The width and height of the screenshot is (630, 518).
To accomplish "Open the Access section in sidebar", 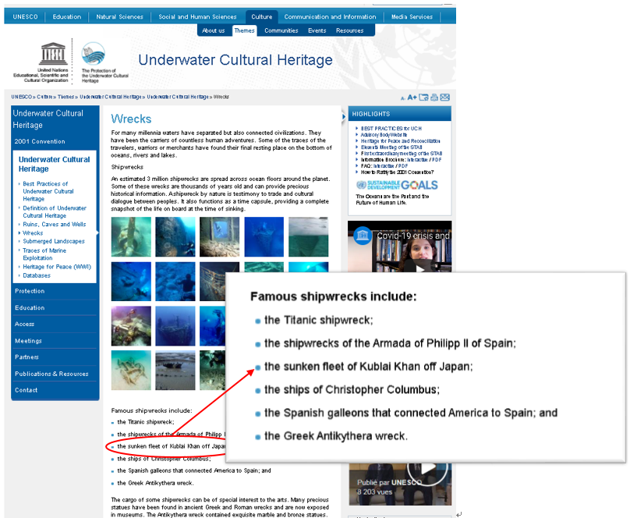I will pos(24,325).
